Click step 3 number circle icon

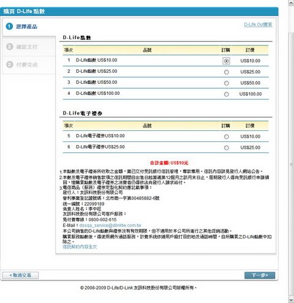(x=10, y=64)
